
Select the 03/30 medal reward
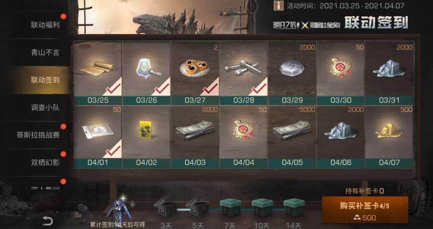tap(340, 73)
